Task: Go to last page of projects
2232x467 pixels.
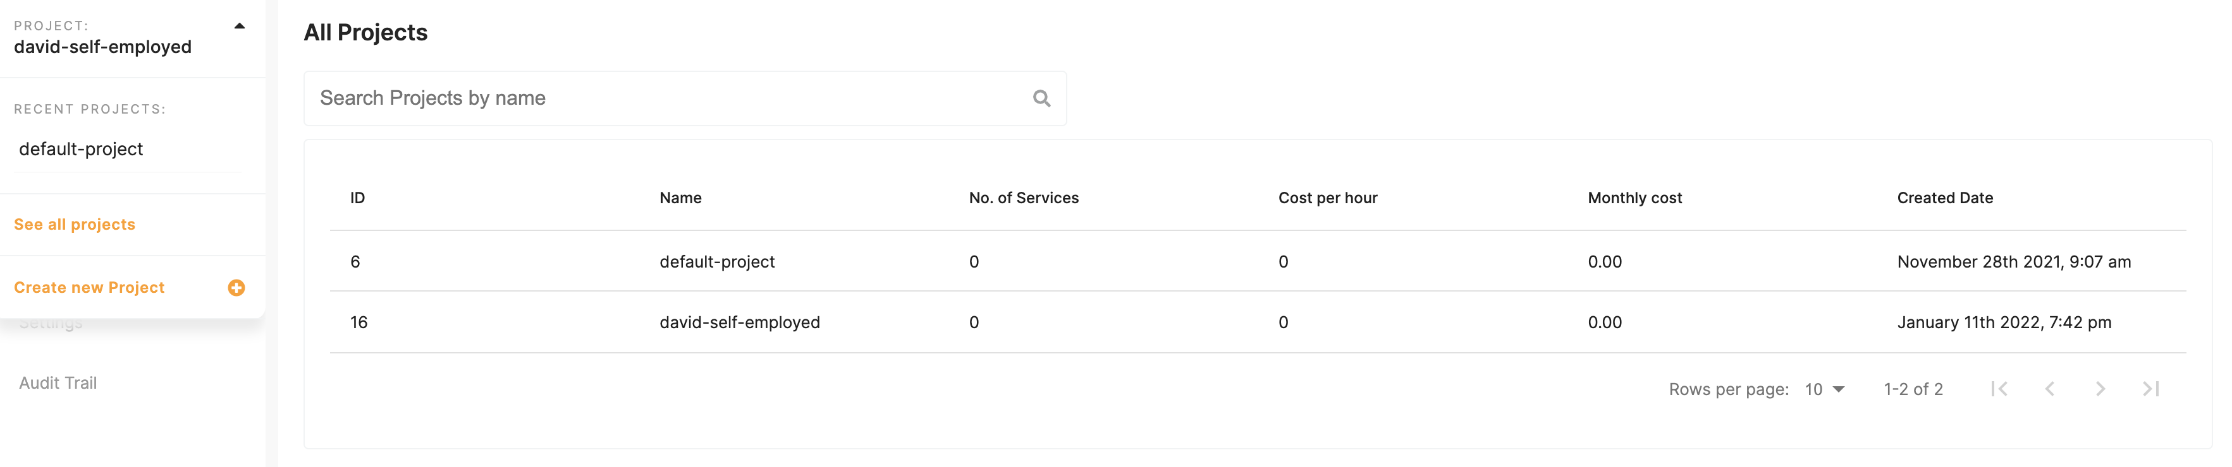Action: 2150,389
